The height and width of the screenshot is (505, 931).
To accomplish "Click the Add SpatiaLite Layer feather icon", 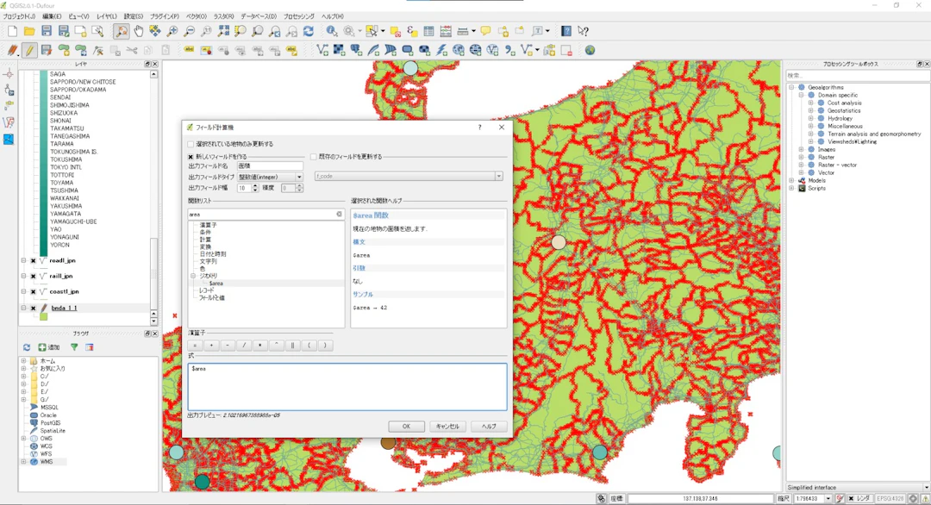I will click(373, 51).
